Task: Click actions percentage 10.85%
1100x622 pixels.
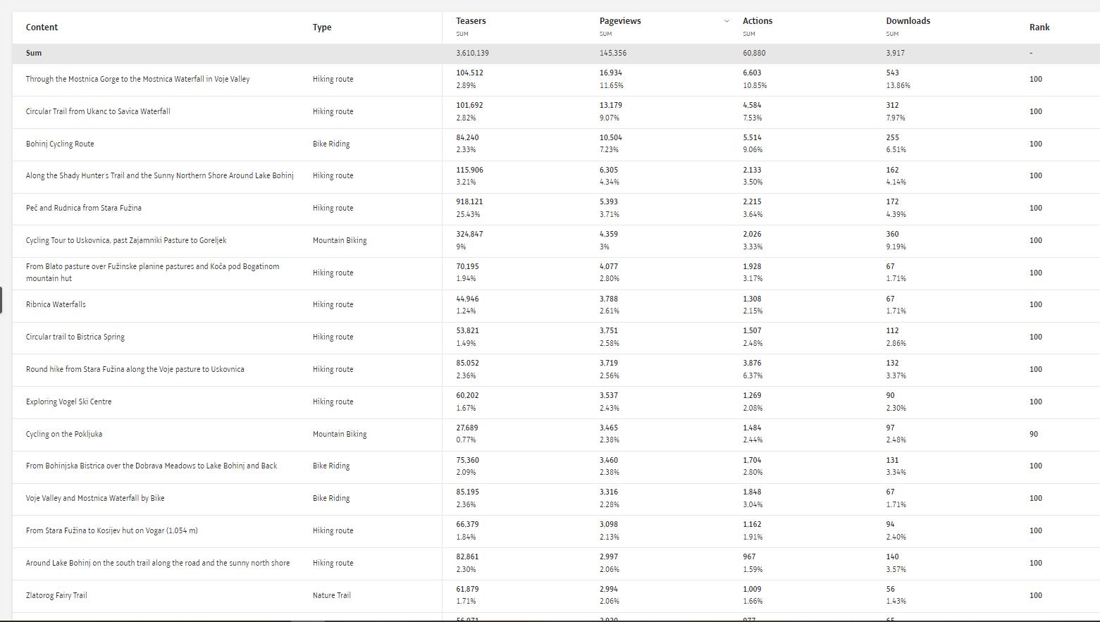Action: pos(755,85)
